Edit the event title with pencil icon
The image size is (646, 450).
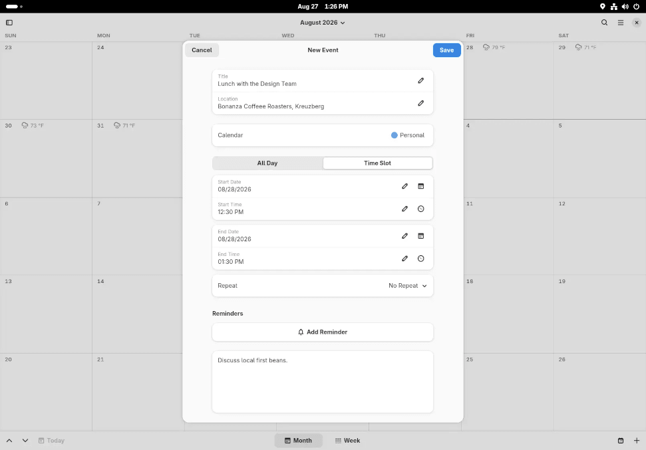tap(420, 80)
